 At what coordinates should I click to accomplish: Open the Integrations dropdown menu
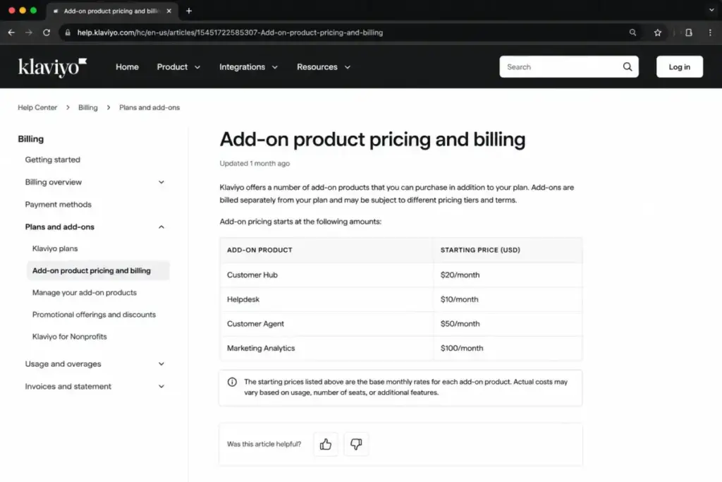[x=249, y=67]
